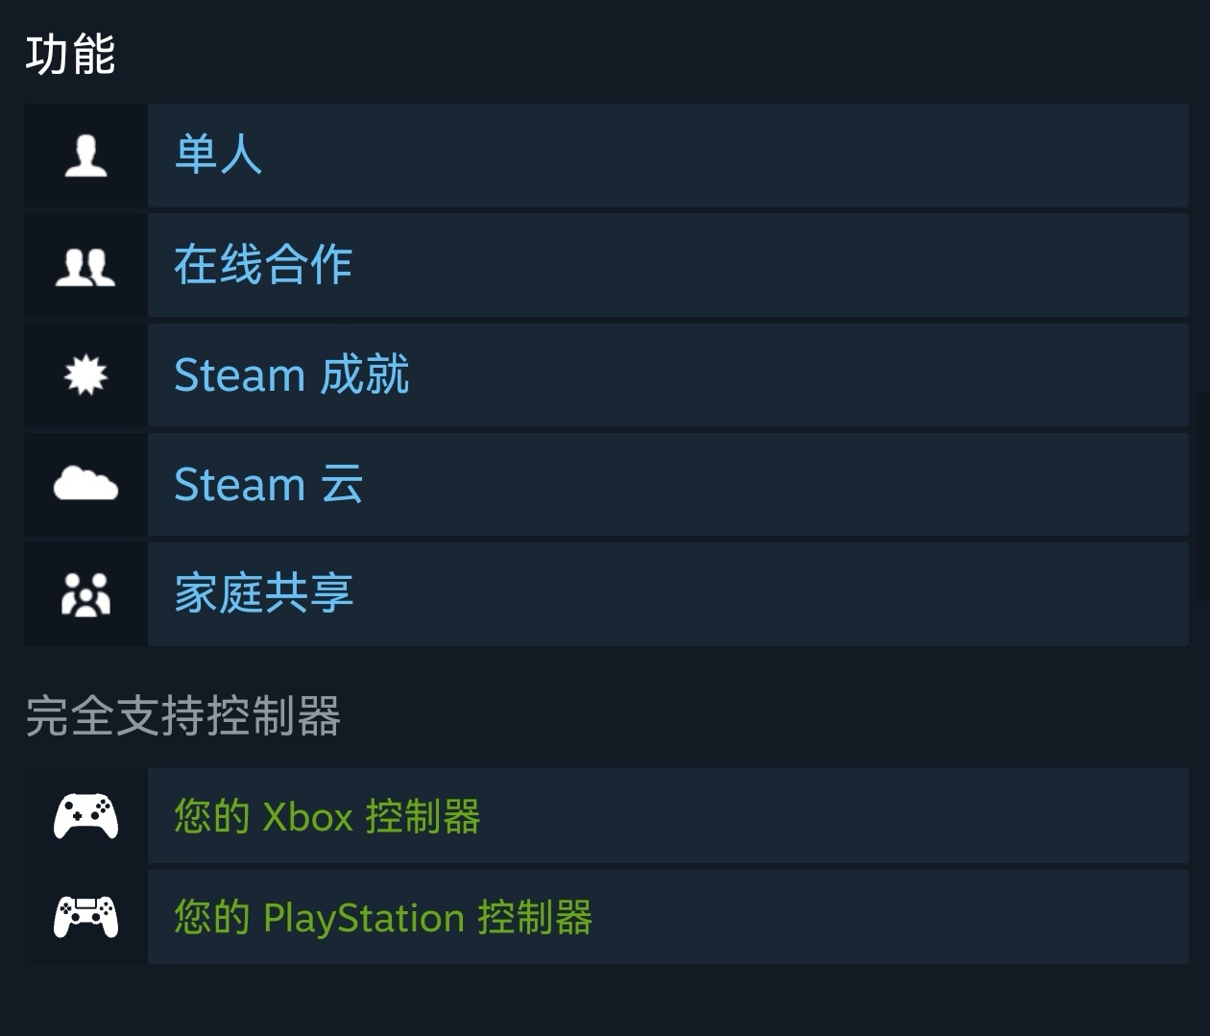Click the online co-op two-person icon

coord(85,266)
